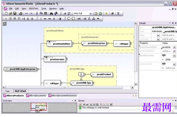Click the Overview thumbnail red viewport
The height and width of the screenshot is (117, 177).
pyautogui.click(x=39, y=107)
